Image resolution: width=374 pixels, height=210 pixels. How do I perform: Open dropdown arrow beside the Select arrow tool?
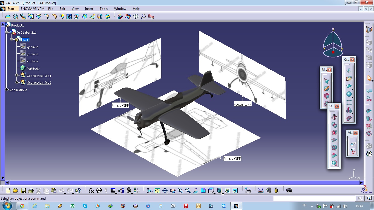(372, 81)
